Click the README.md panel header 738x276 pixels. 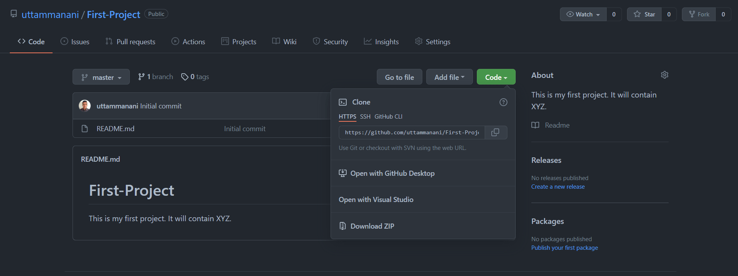[100, 159]
